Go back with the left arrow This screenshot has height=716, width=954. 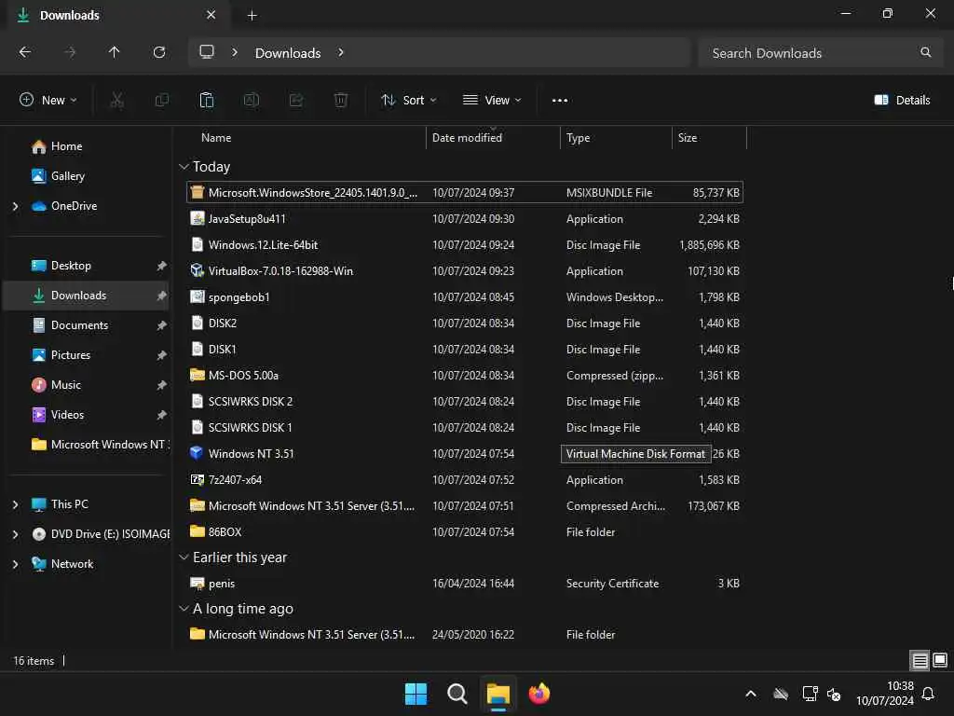pyautogui.click(x=25, y=52)
